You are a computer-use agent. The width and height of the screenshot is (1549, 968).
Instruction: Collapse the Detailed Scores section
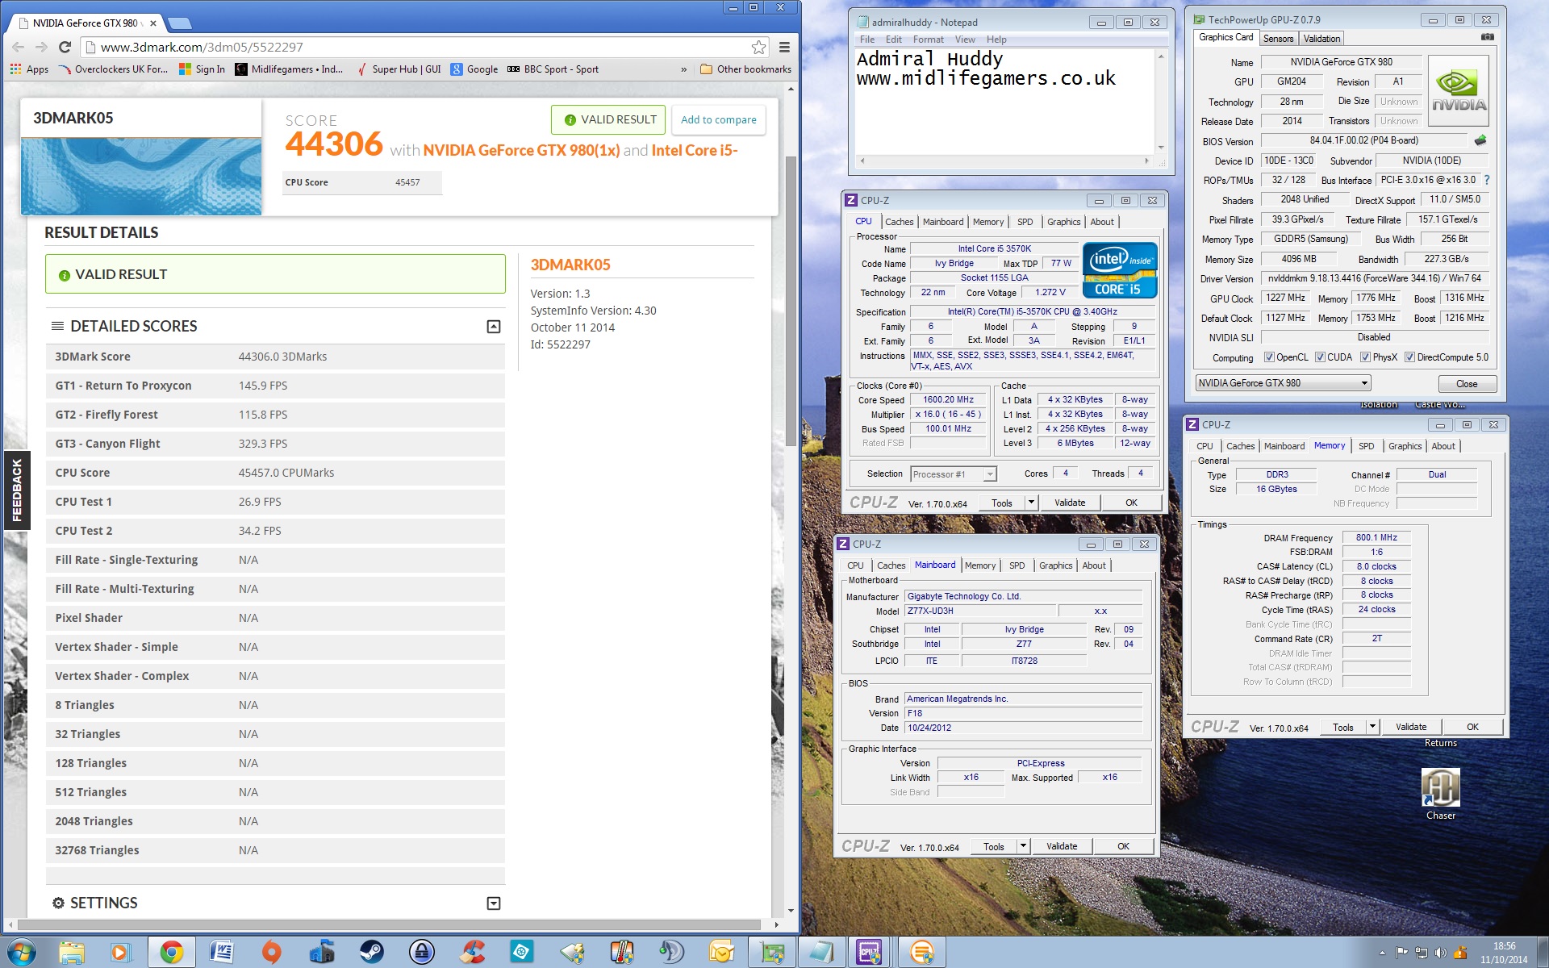[494, 327]
